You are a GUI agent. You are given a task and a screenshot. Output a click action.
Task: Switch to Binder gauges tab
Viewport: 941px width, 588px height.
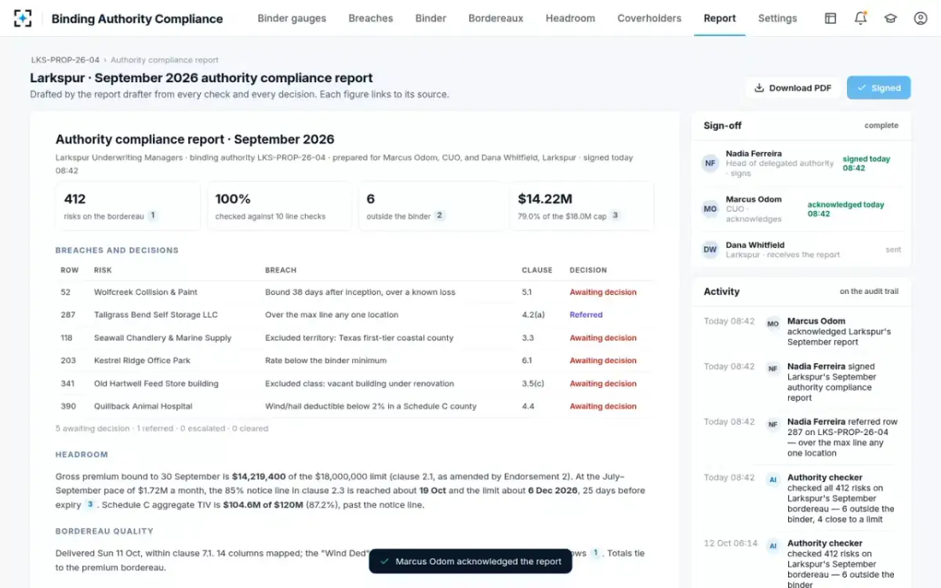tap(292, 18)
